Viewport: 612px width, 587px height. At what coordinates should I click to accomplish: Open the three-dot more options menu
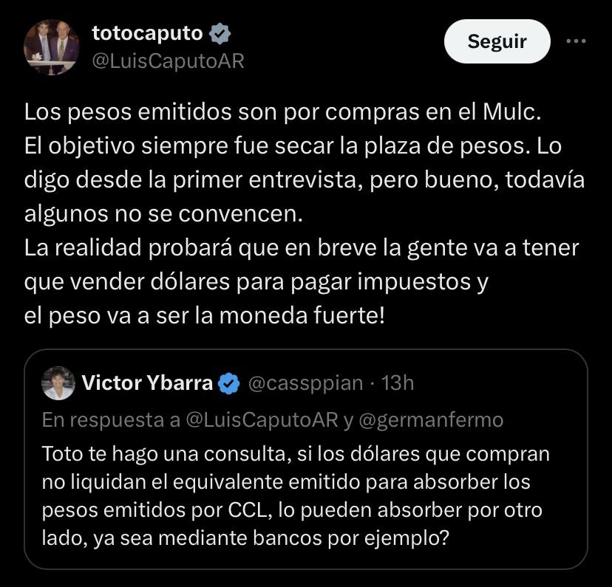click(x=575, y=41)
